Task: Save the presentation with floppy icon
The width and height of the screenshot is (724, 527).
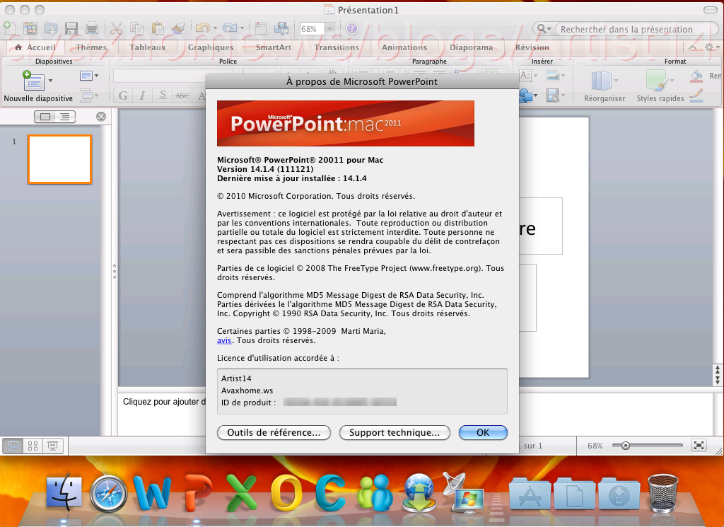Action: click(71, 28)
